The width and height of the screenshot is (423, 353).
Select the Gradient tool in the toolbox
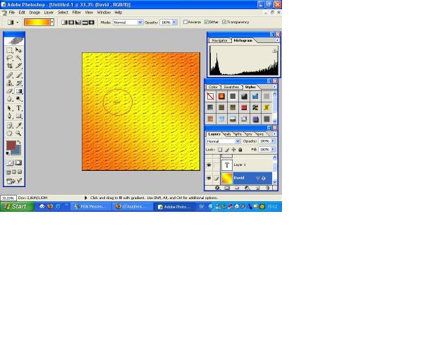(18, 91)
